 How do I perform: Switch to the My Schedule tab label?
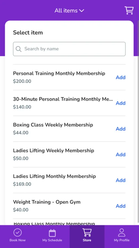click(x=52, y=240)
